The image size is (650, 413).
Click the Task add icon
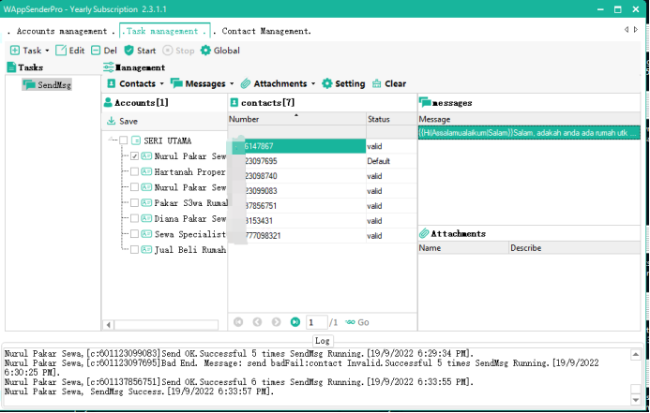pyautogui.click(x=14, y=51)
